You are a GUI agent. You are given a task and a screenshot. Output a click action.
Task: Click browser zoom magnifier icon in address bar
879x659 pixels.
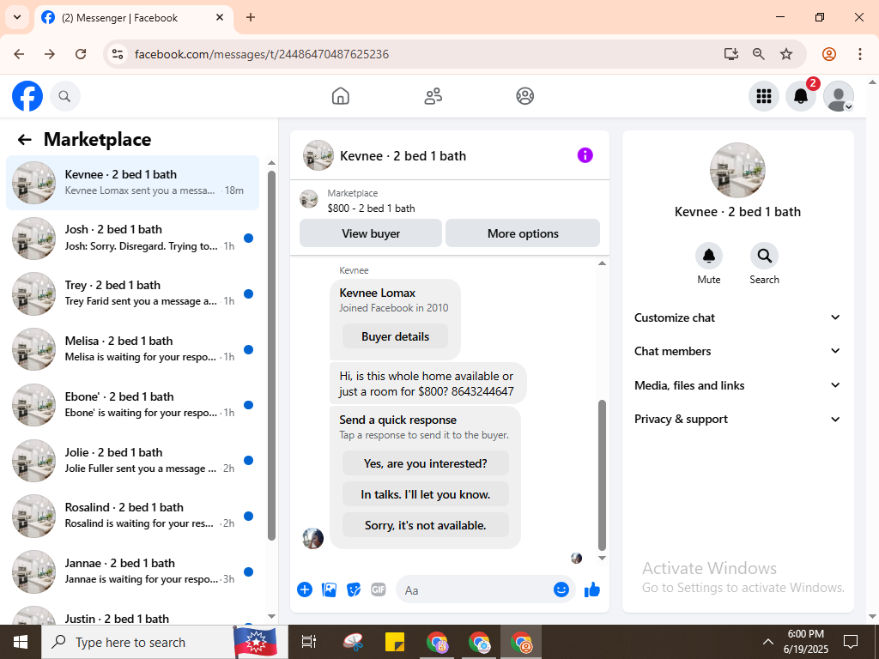pos(759,54)
